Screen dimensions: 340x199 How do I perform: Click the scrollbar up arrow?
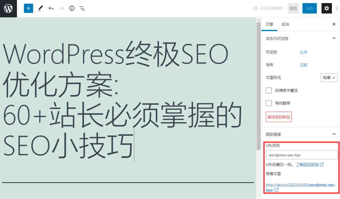(258, 20)
